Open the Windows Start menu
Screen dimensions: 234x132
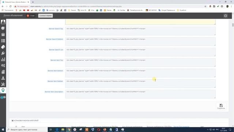[3, 129]
